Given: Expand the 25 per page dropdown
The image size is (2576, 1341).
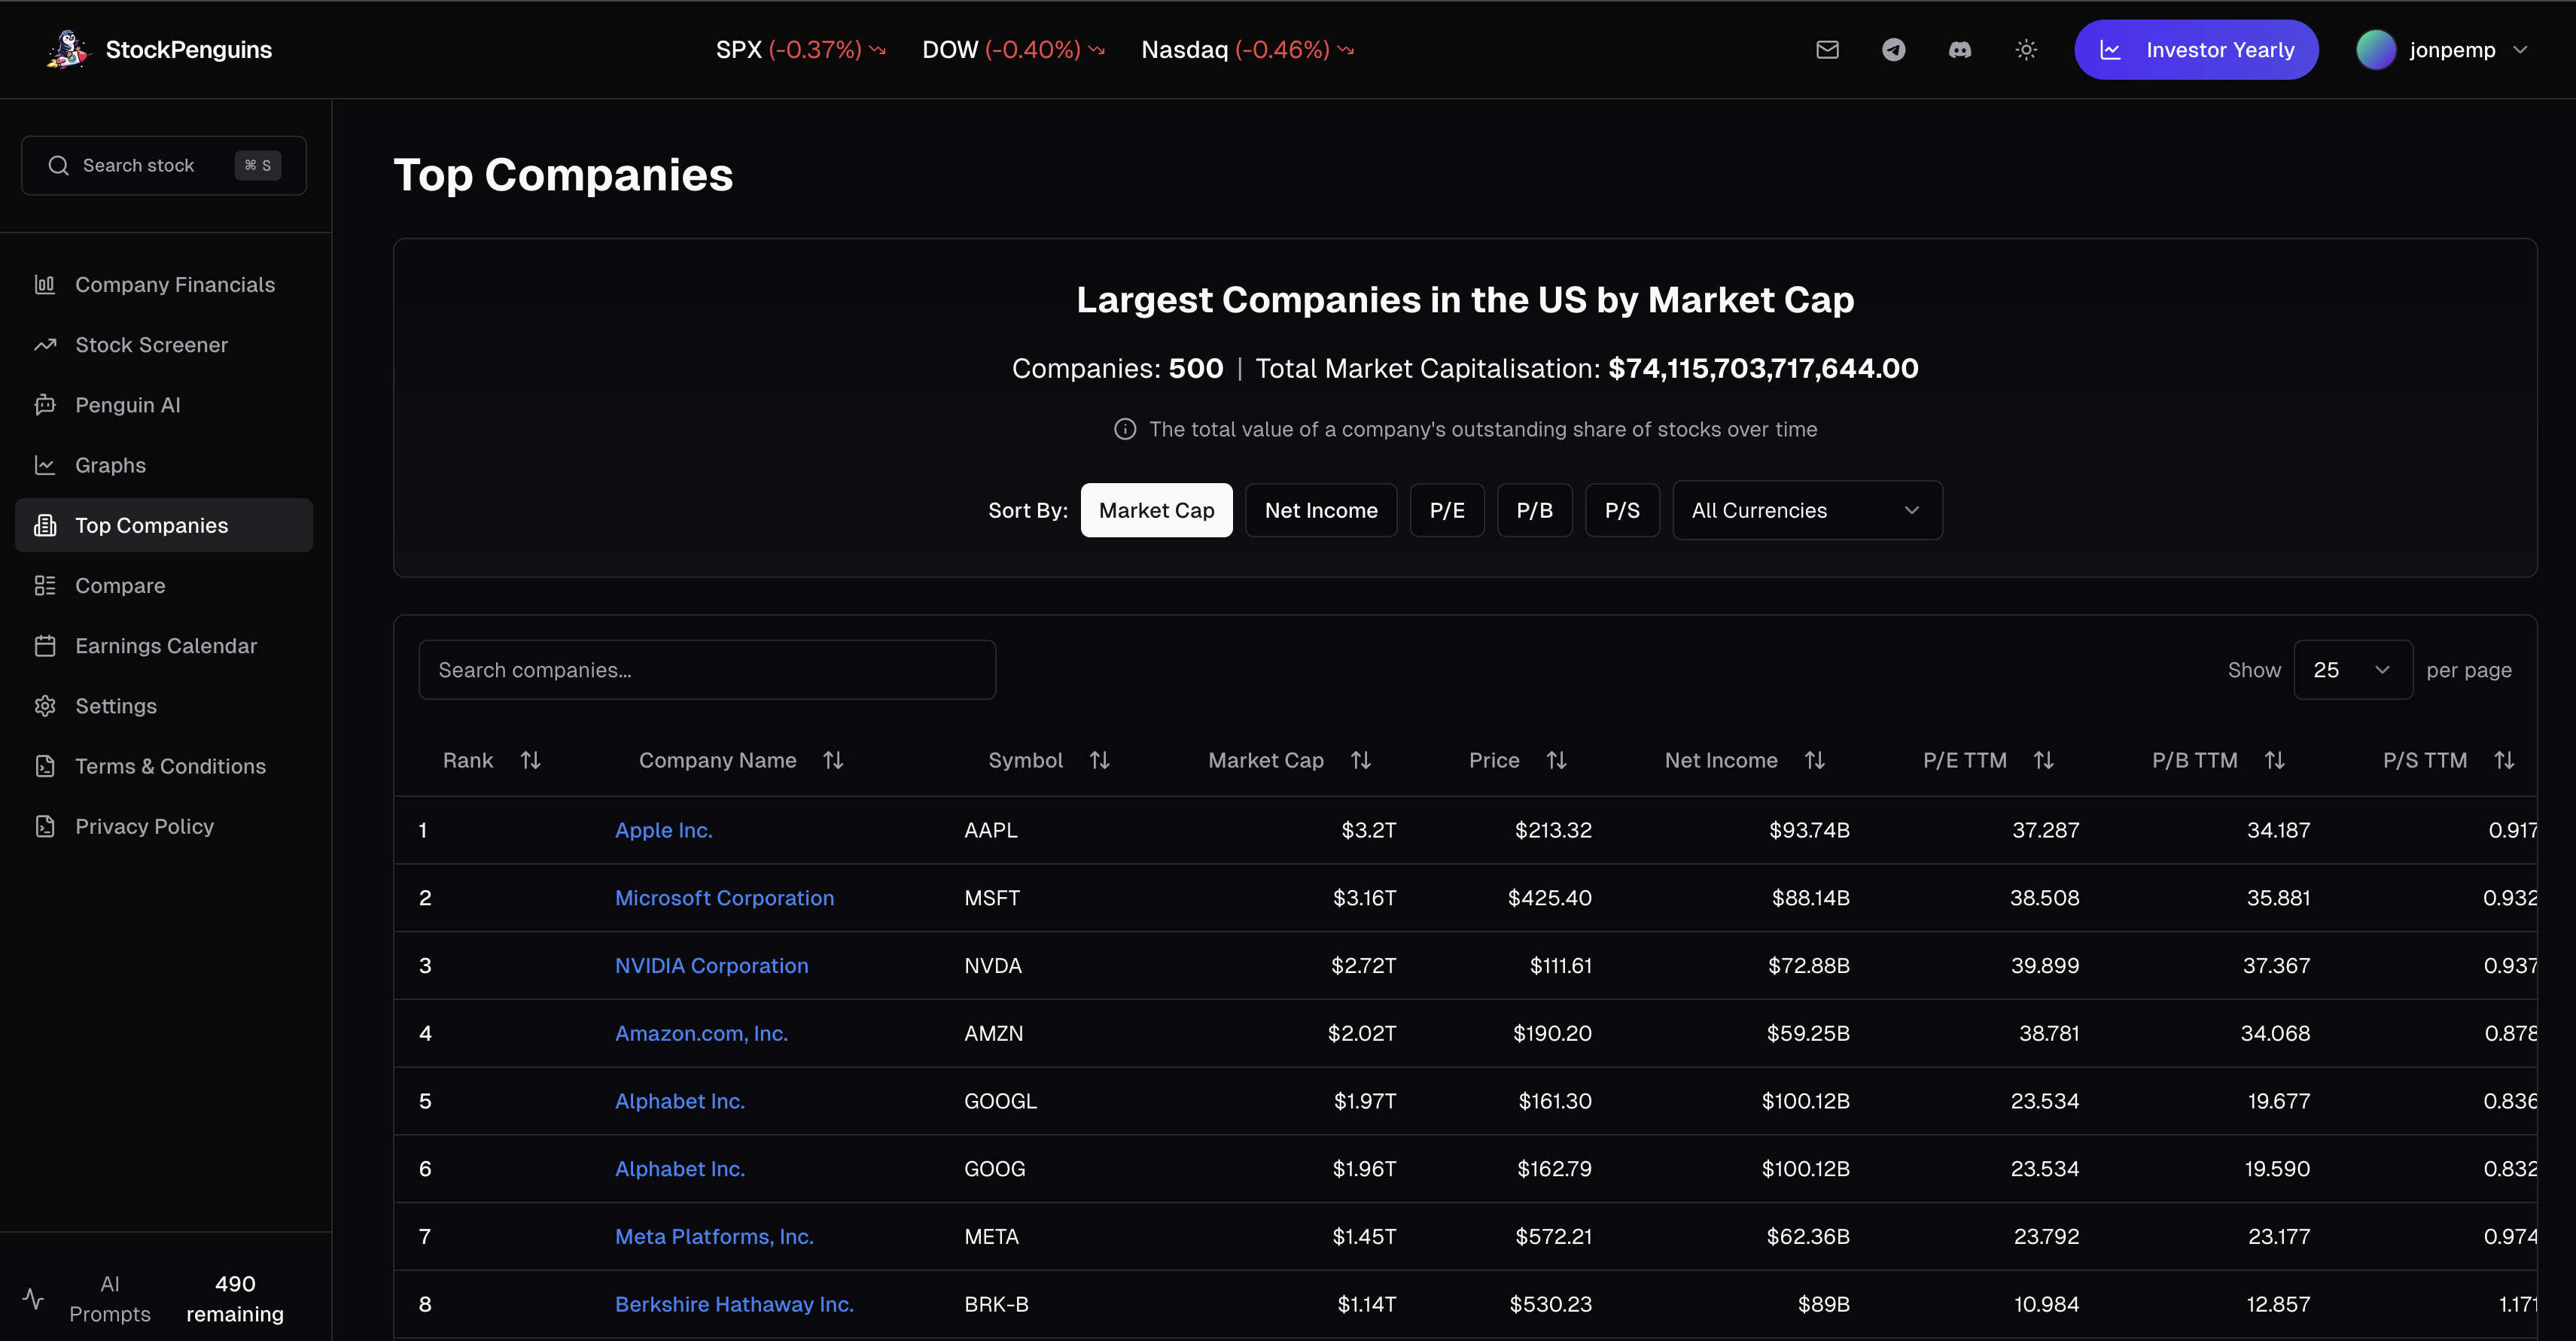Looking at the screenshot, I should pyautogui.click(x=2352, y=670).
